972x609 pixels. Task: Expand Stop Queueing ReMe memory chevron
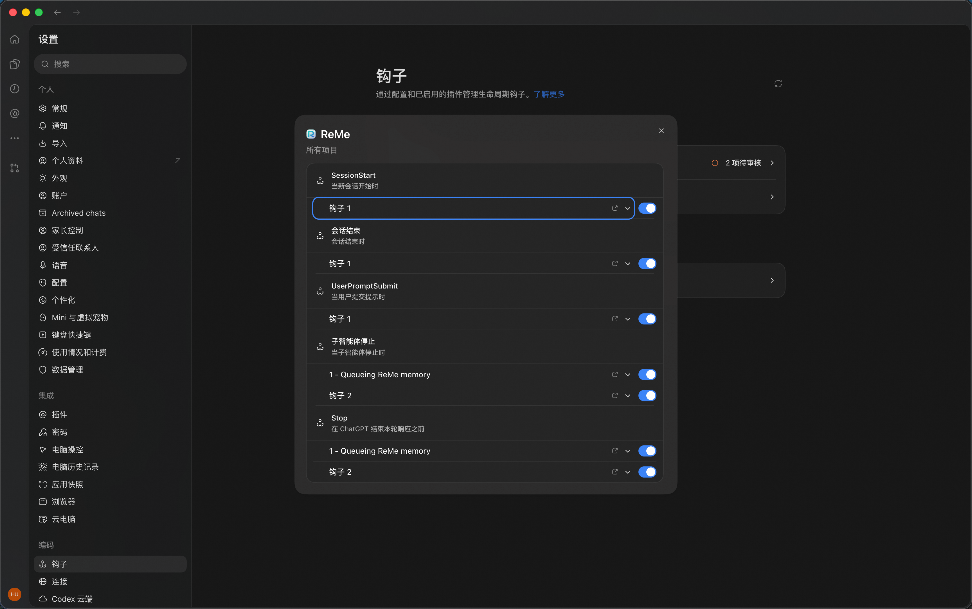[x=628, y=451]
